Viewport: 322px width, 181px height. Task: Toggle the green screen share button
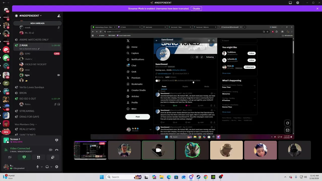pos(24,157)
